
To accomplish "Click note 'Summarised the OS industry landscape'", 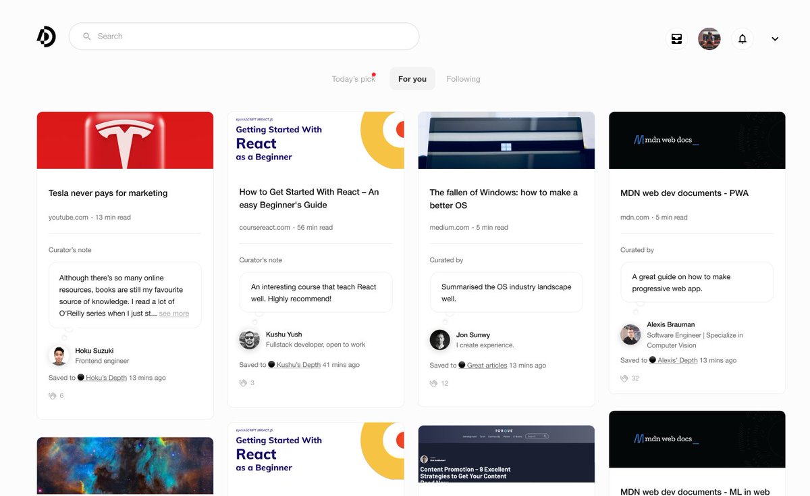I will pos(506,293).
